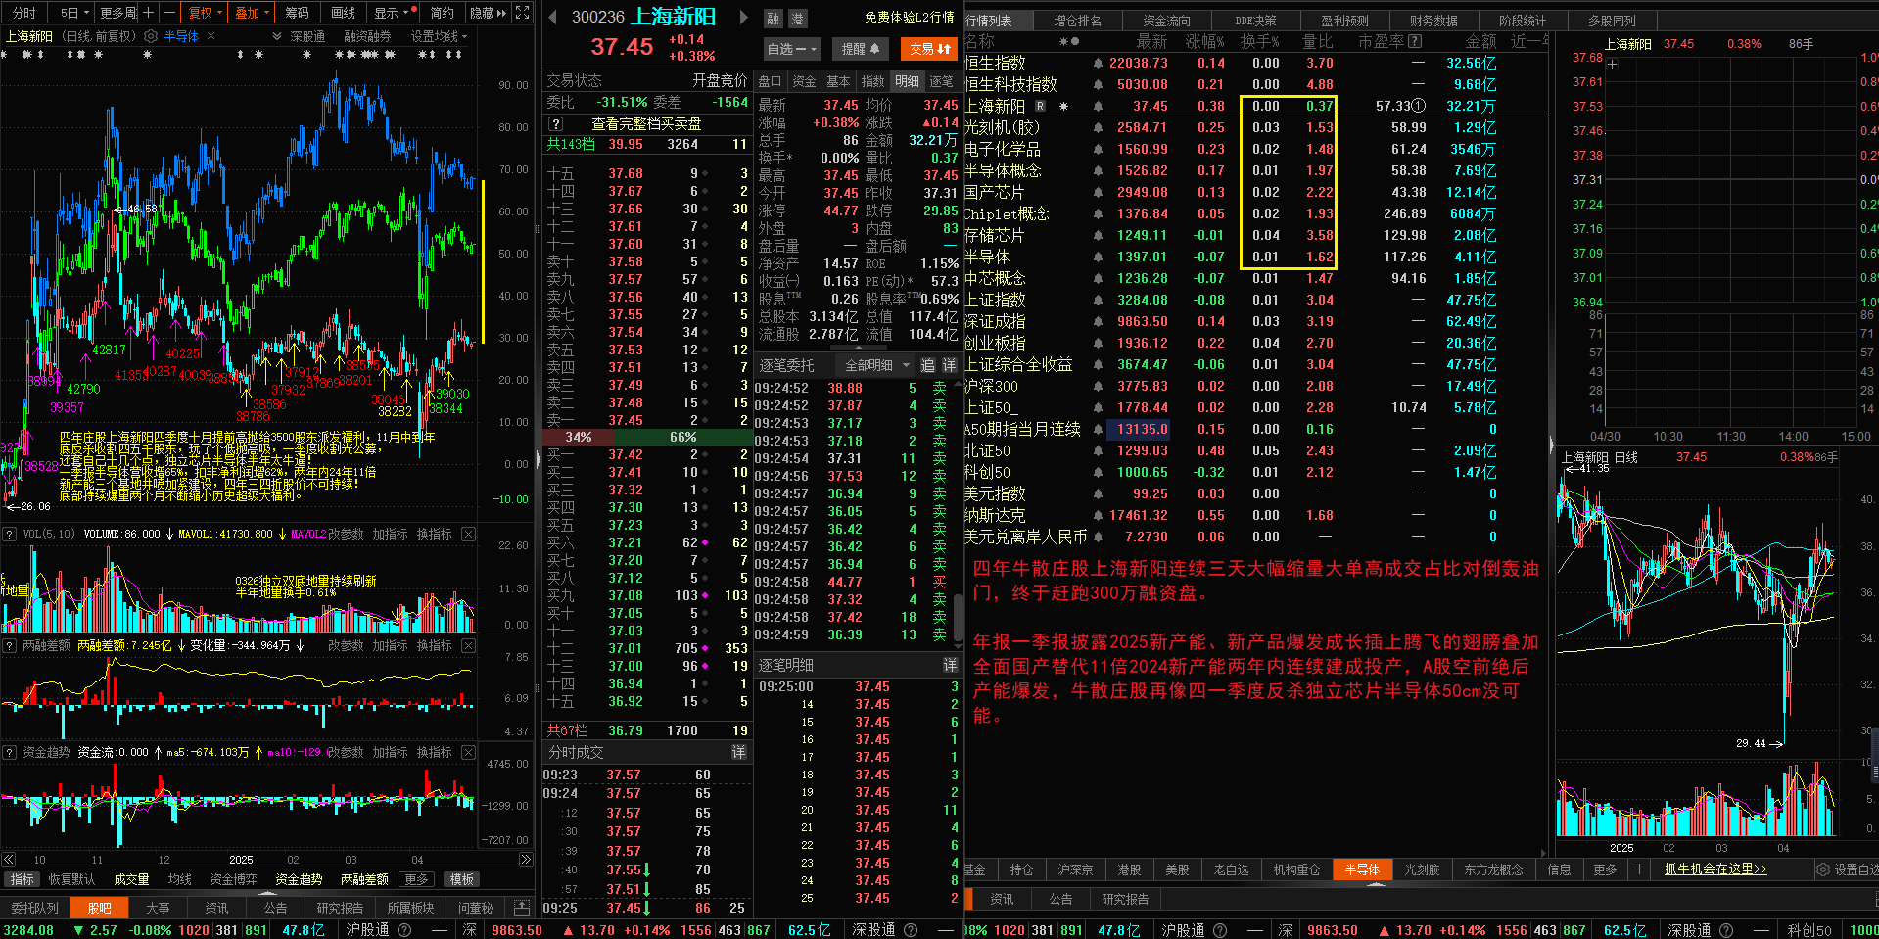Open the 叠加 overlay dropdown

[x=252, y=13]
